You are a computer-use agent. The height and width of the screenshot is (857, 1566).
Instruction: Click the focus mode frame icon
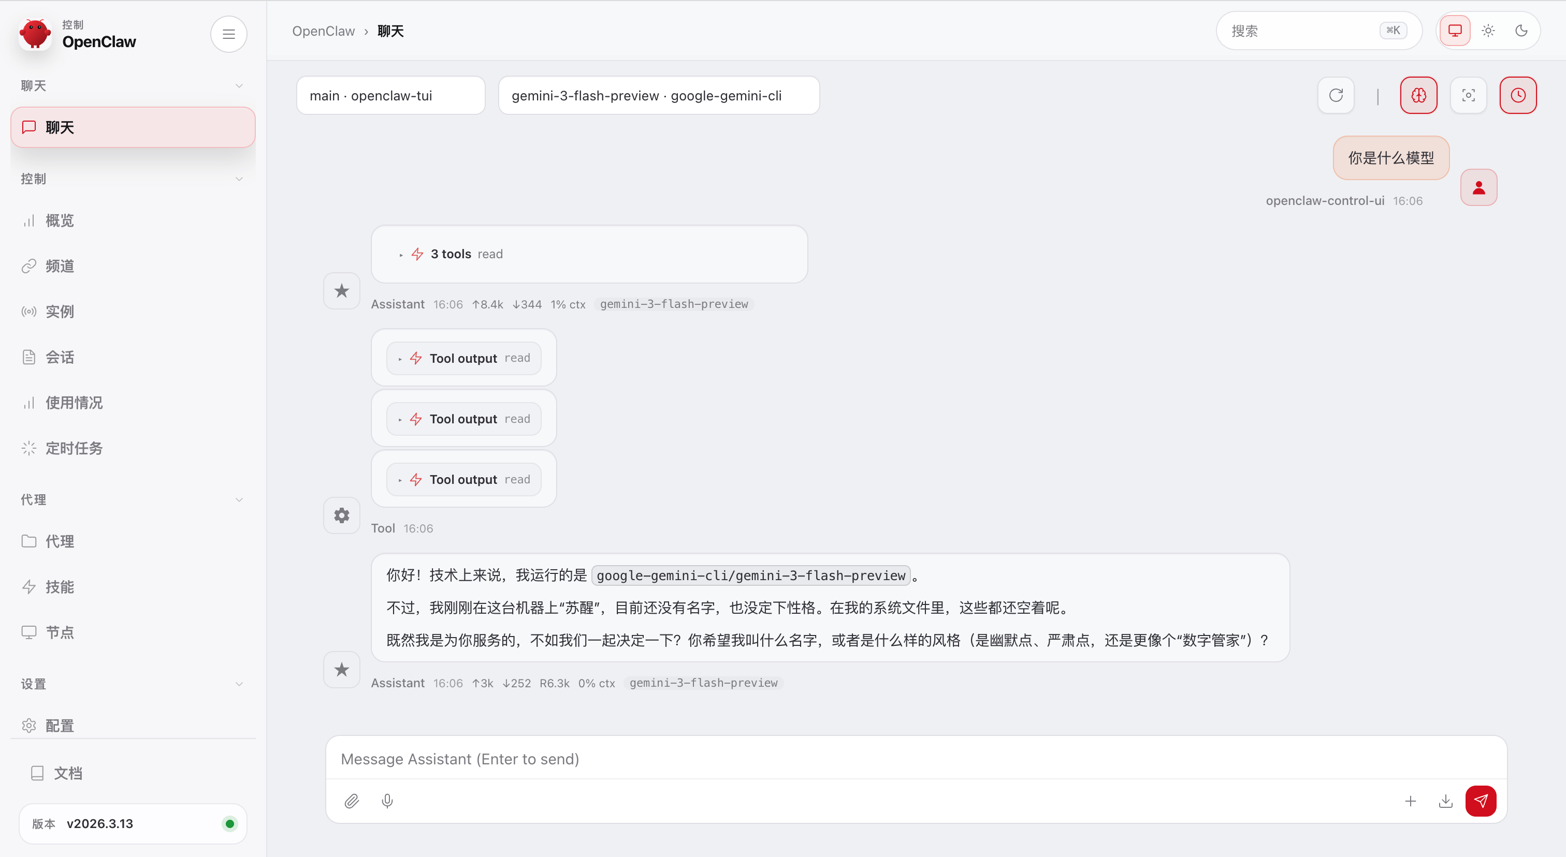click(1468, 95)
